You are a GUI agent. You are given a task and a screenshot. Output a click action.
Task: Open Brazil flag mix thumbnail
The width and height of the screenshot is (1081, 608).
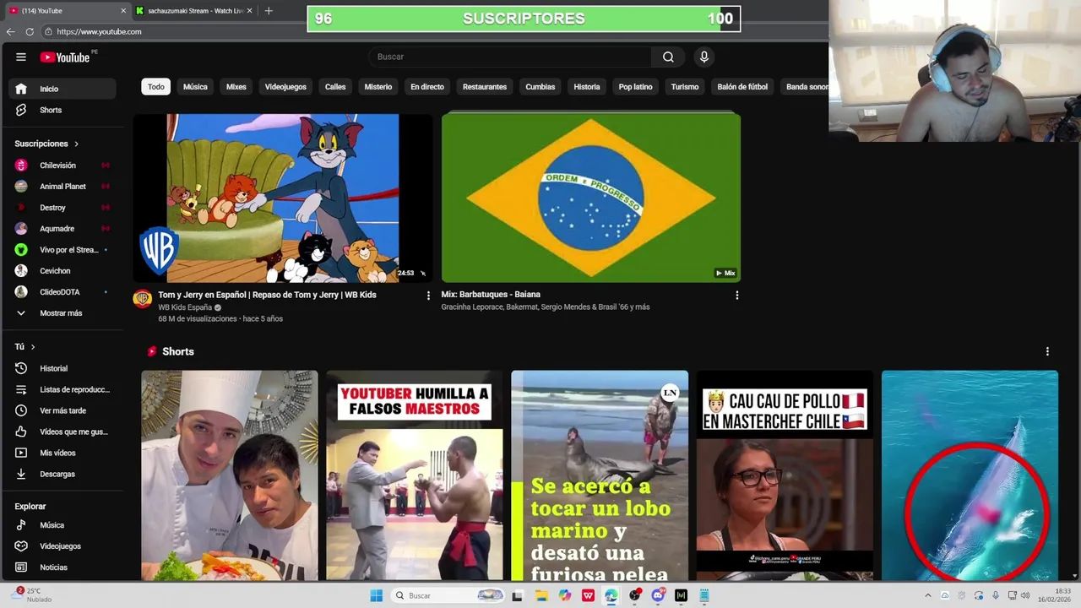[591, 198]
